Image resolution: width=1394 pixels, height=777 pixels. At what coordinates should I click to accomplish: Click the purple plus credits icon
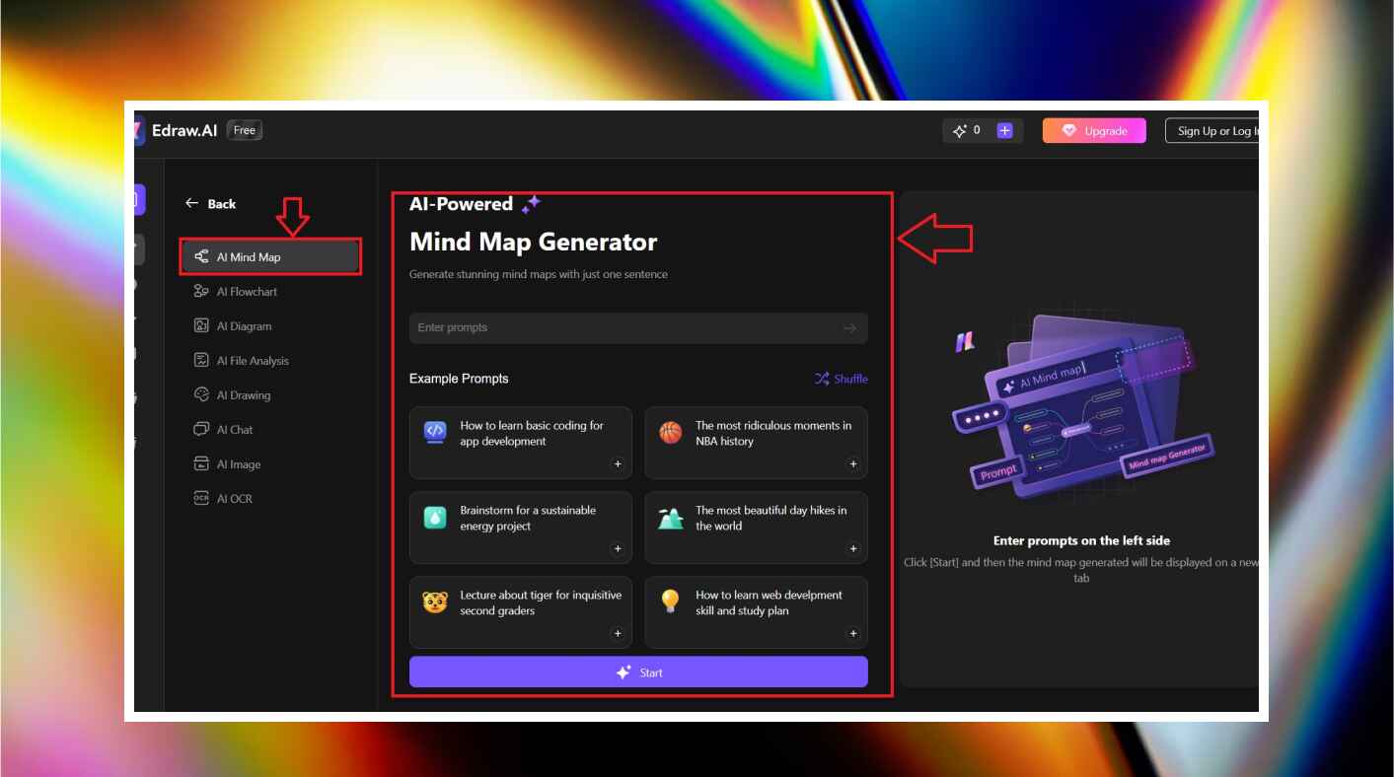1004,130
